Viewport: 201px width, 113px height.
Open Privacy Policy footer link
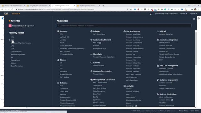[183, 111]
